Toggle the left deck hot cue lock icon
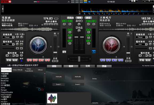 42,25
